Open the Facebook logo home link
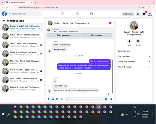The width and height of the screenshot is (156, 124). [x=4, y=14]
